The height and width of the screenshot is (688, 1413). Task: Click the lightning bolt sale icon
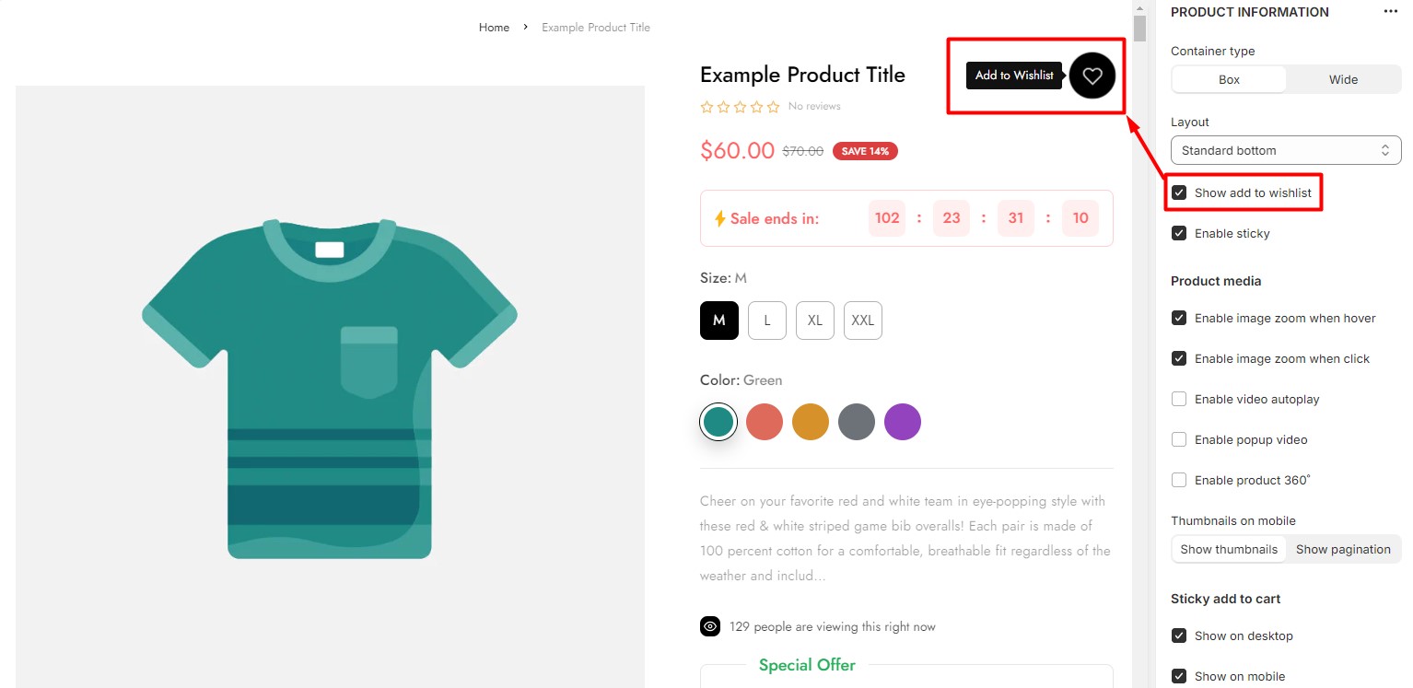point(720,218)
